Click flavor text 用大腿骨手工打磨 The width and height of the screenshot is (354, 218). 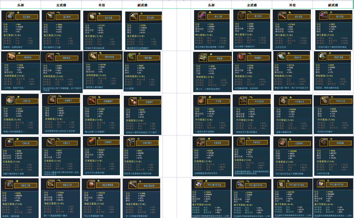(x=52, y=47)
